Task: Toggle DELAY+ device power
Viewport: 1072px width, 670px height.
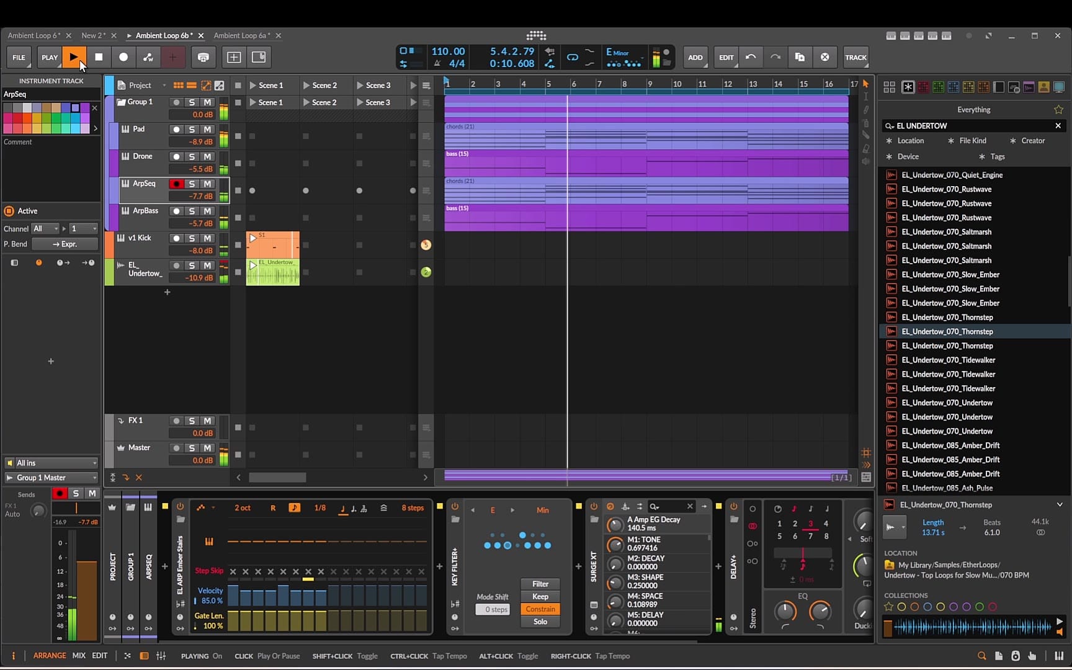Action: click(733, 507)
